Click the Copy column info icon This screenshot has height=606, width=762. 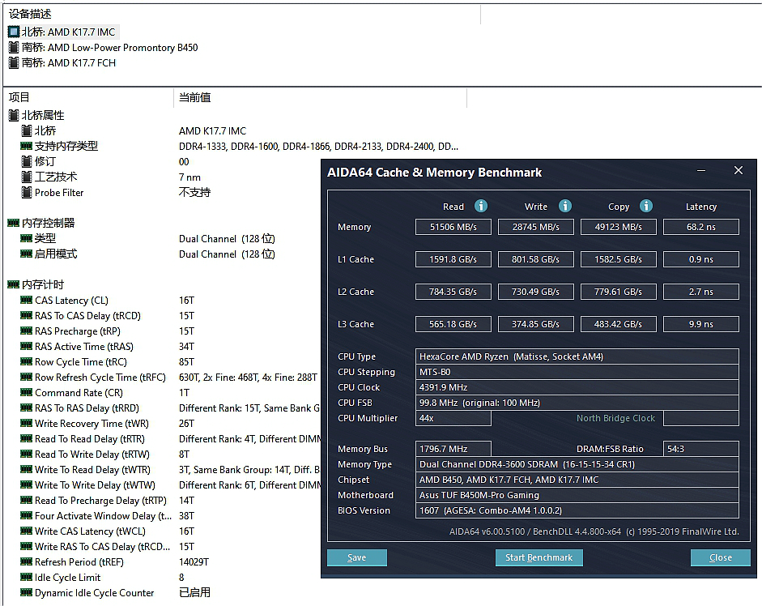tap(645, 206)
